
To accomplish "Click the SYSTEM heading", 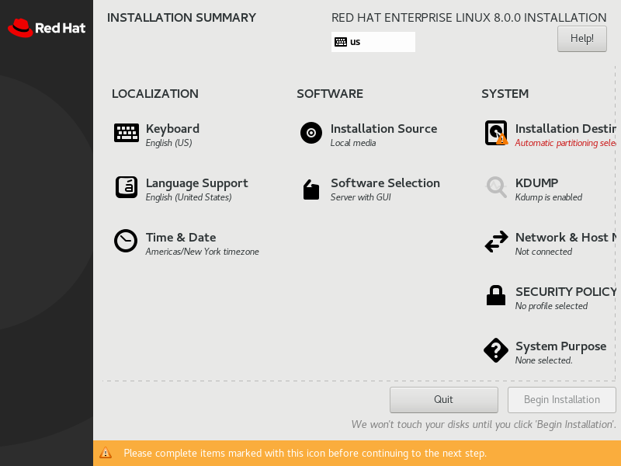I will [x=505, y=94].
